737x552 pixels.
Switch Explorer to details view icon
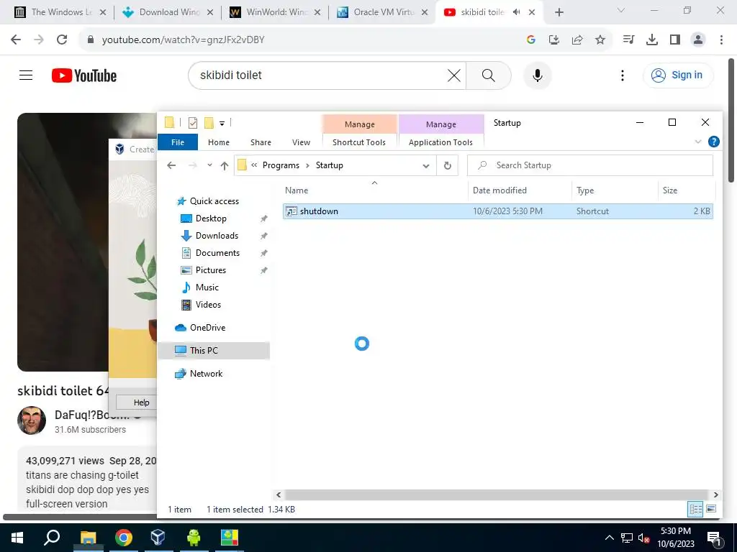click(x=696, y=509)
